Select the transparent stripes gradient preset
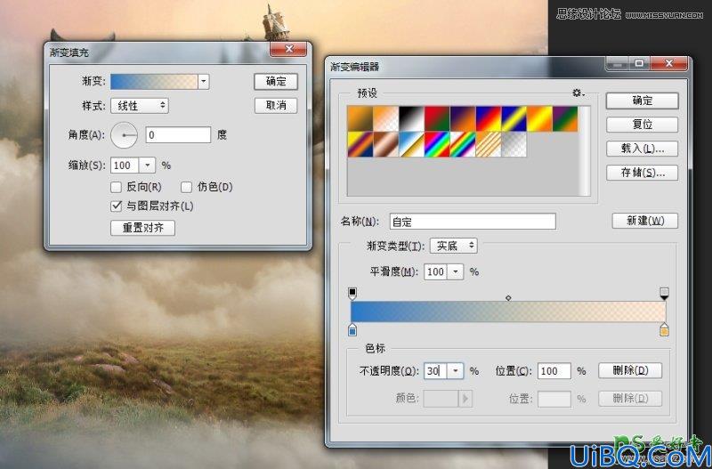 coord(488,144)
